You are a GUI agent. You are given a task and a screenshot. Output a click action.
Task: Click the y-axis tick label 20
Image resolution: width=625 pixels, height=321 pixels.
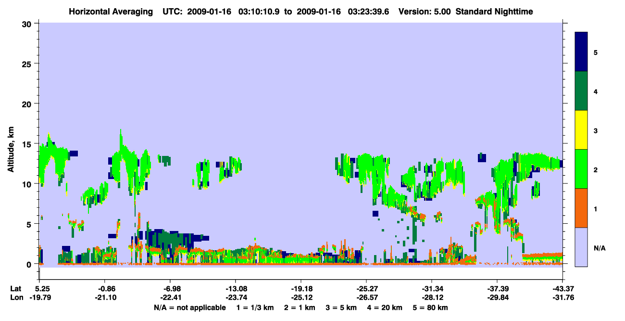(x=27, y=104)
